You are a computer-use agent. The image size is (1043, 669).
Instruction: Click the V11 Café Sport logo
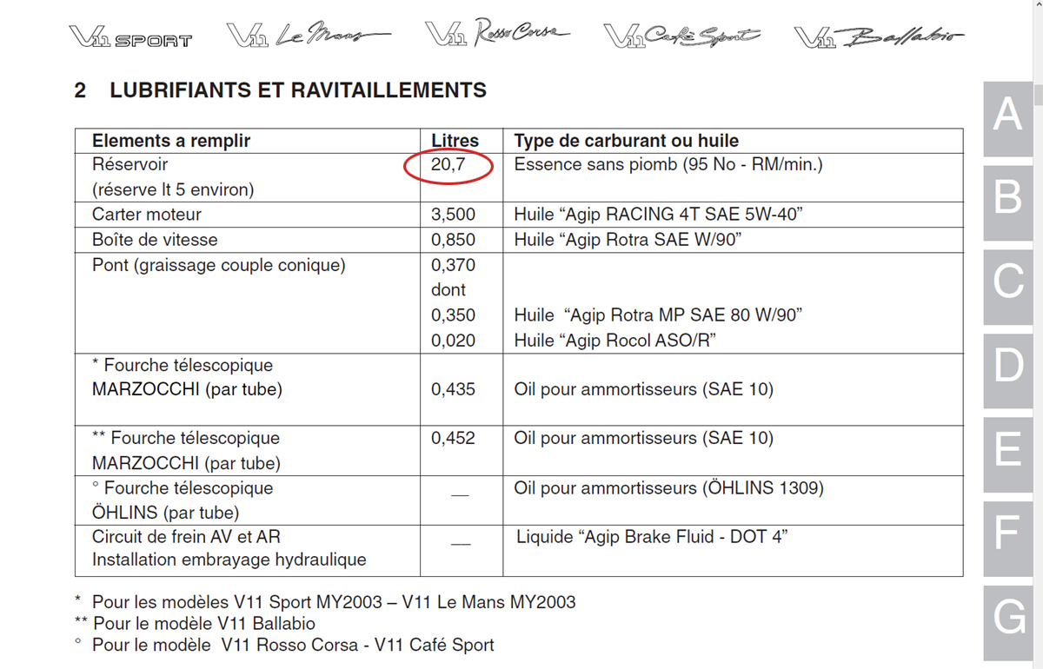pos(682,35)
